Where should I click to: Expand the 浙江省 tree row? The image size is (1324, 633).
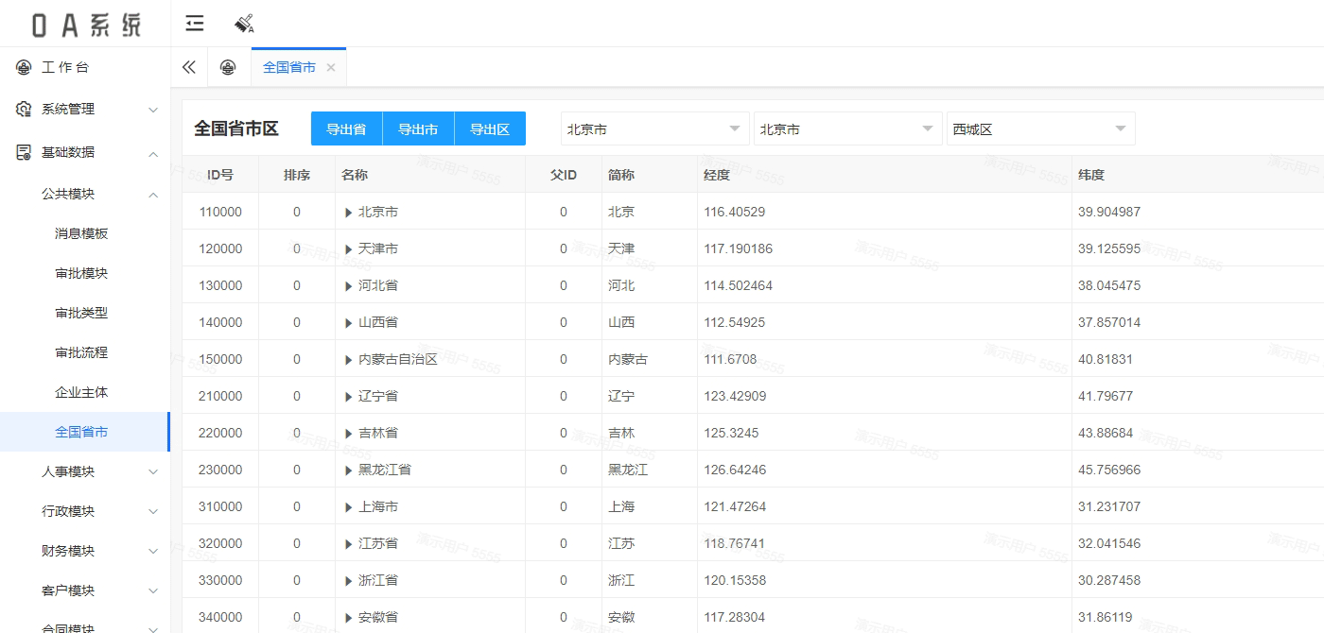(x=349, y=581)
